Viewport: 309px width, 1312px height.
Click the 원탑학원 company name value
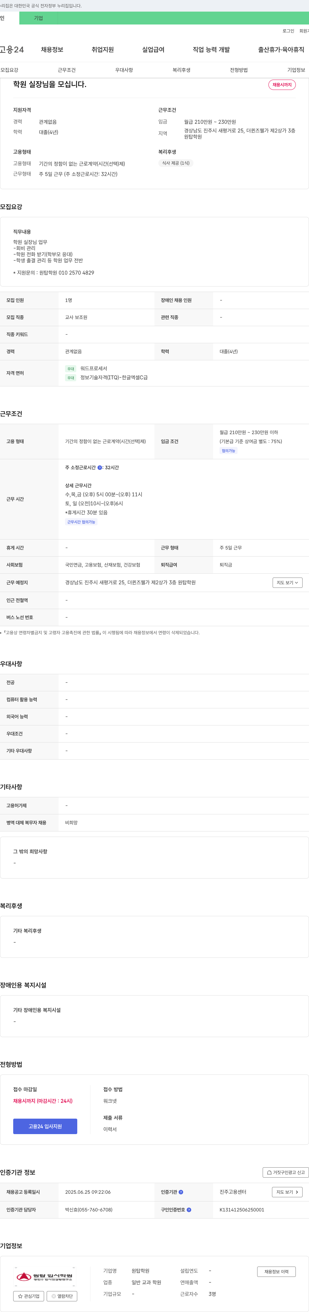141,1270
